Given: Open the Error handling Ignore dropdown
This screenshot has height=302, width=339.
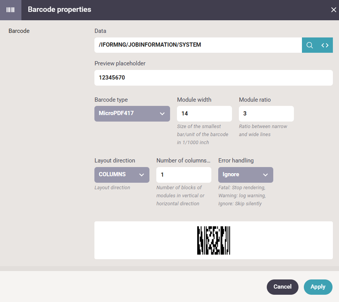Looking at the screenshot, I should tap(246, 175).
